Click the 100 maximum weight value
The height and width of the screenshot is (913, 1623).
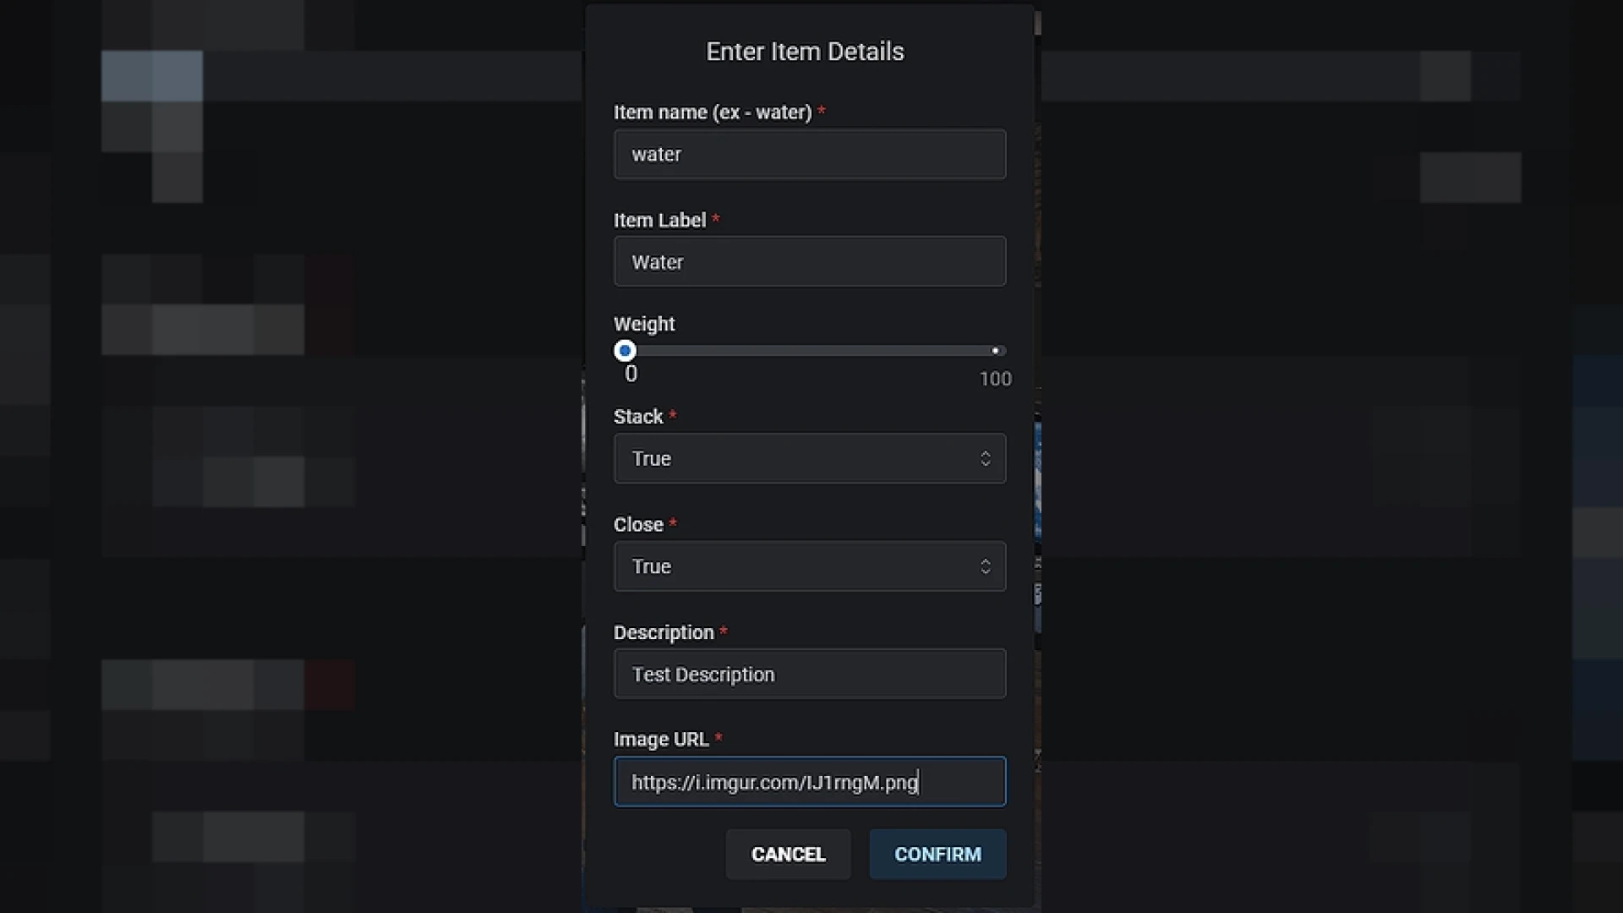(995, 379)
